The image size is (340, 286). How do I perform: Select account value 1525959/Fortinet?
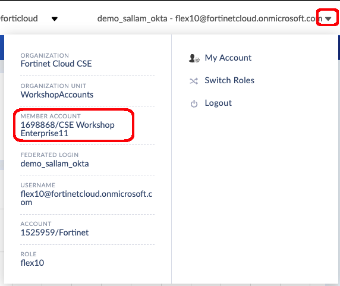[55, 232]
